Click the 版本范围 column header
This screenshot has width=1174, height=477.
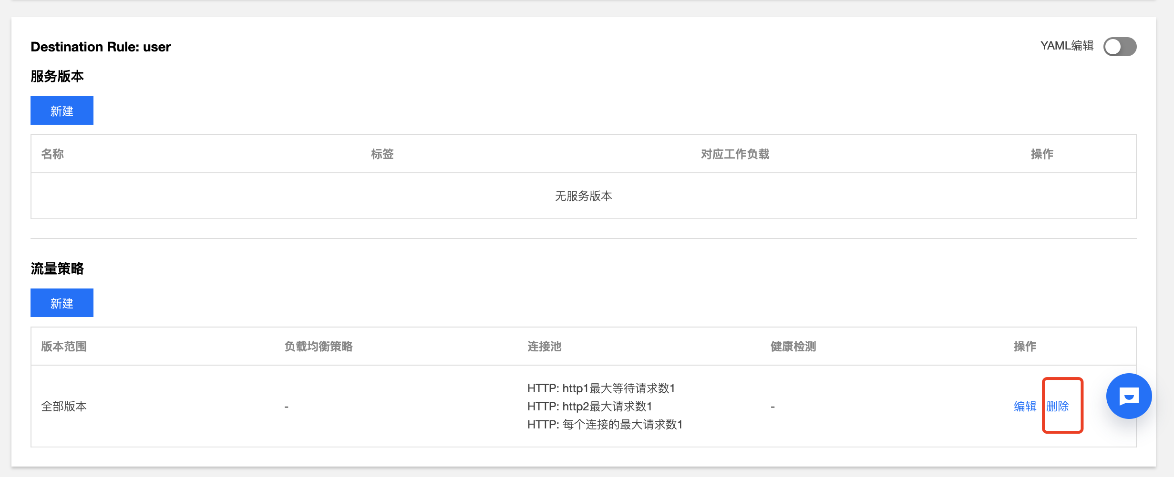click(64, 346)
